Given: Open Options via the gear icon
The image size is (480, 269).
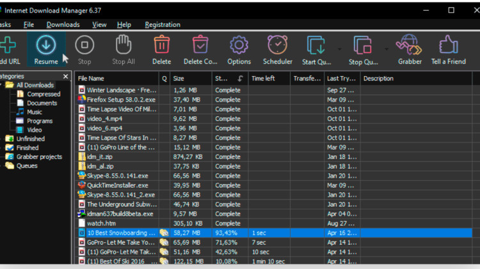Looking at the screenshot, I should 239,45.
